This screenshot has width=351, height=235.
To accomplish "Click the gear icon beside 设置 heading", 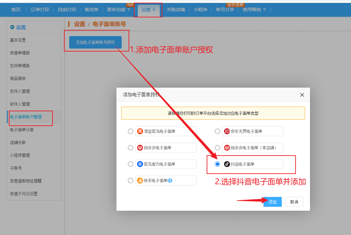I will click(12, 27).
